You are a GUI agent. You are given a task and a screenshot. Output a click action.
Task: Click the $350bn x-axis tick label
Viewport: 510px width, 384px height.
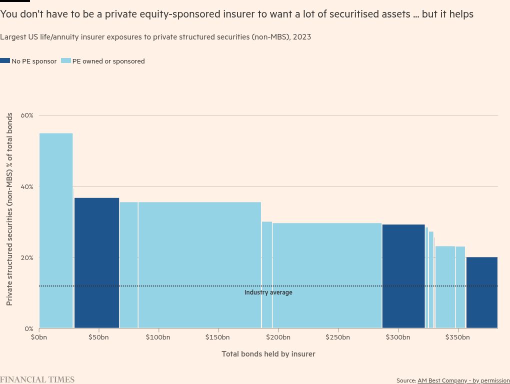(x=458, y=337)
